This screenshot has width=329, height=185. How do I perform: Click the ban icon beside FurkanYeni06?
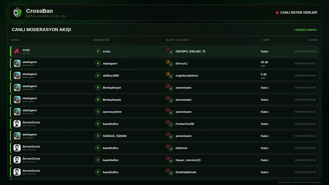(x=168, y=122)
